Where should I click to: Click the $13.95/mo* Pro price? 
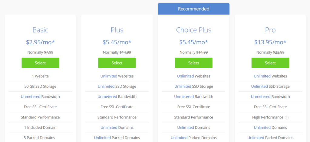pos(270,42)
